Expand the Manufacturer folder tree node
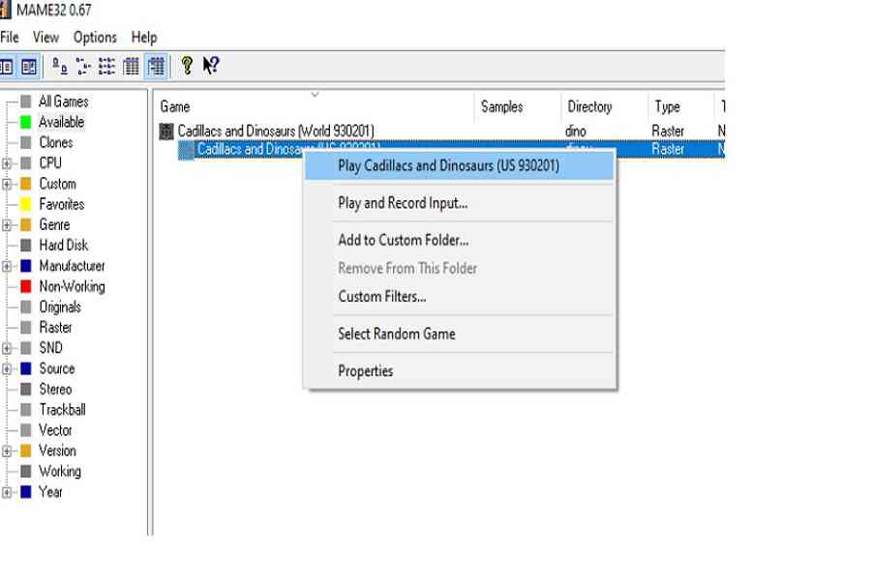The height and width of the screenshot is (583, 871). [x=7, y=266]
